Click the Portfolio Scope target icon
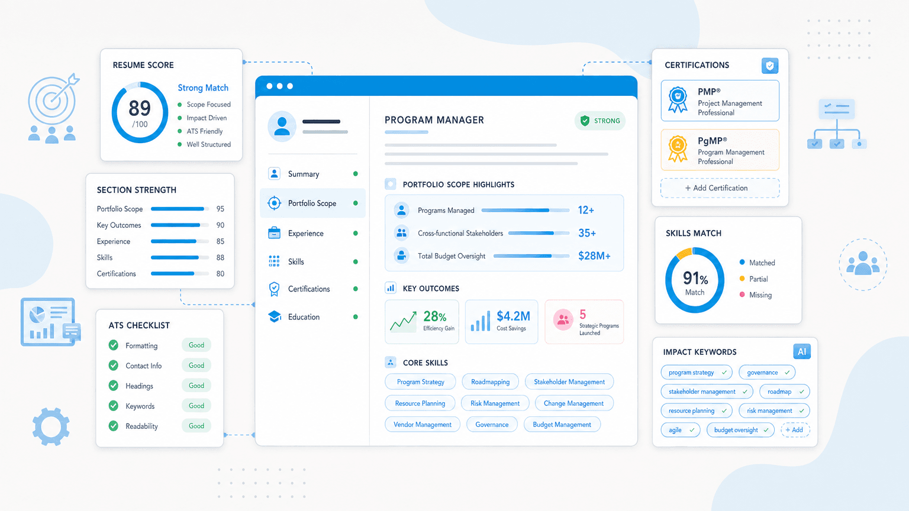Screen dimensions: 909x511 (274, 203)
